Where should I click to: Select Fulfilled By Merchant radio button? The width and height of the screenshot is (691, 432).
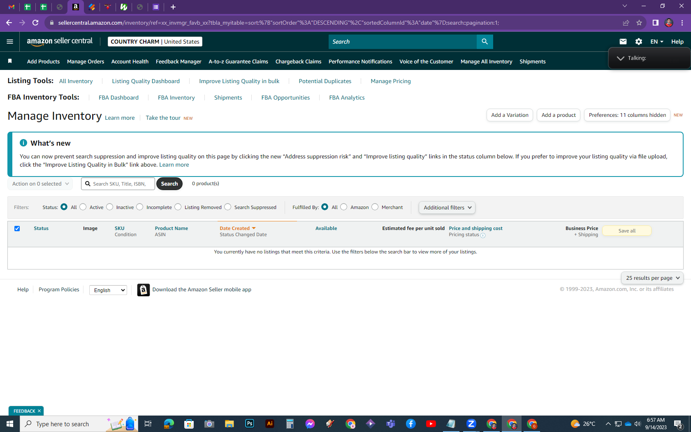[375, 207]
